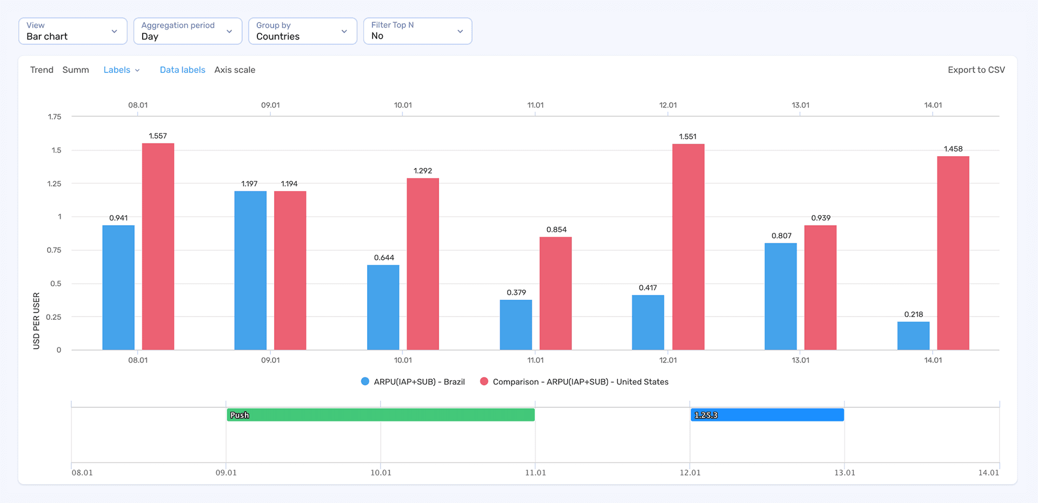
Task: Switch to the Summ view
Action: pos(76,70)
